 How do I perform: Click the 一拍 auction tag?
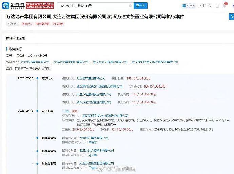[x=66, y=111]
